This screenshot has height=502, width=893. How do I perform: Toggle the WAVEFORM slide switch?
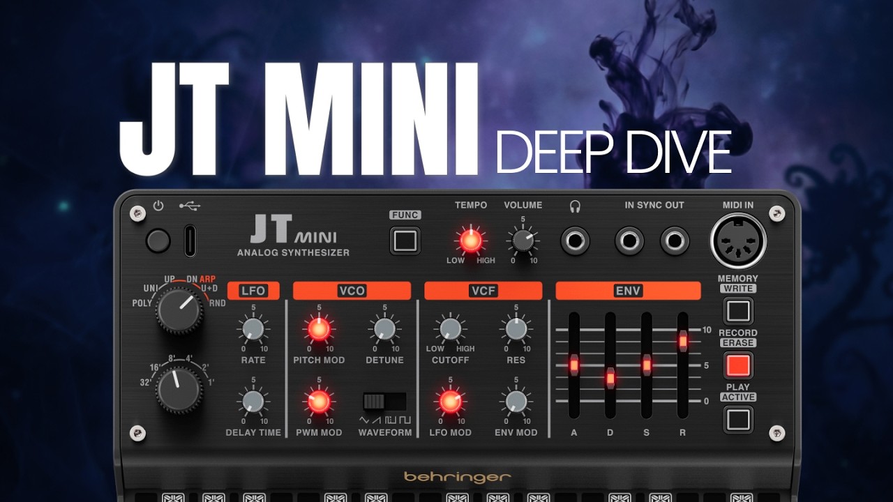[384, 401]
